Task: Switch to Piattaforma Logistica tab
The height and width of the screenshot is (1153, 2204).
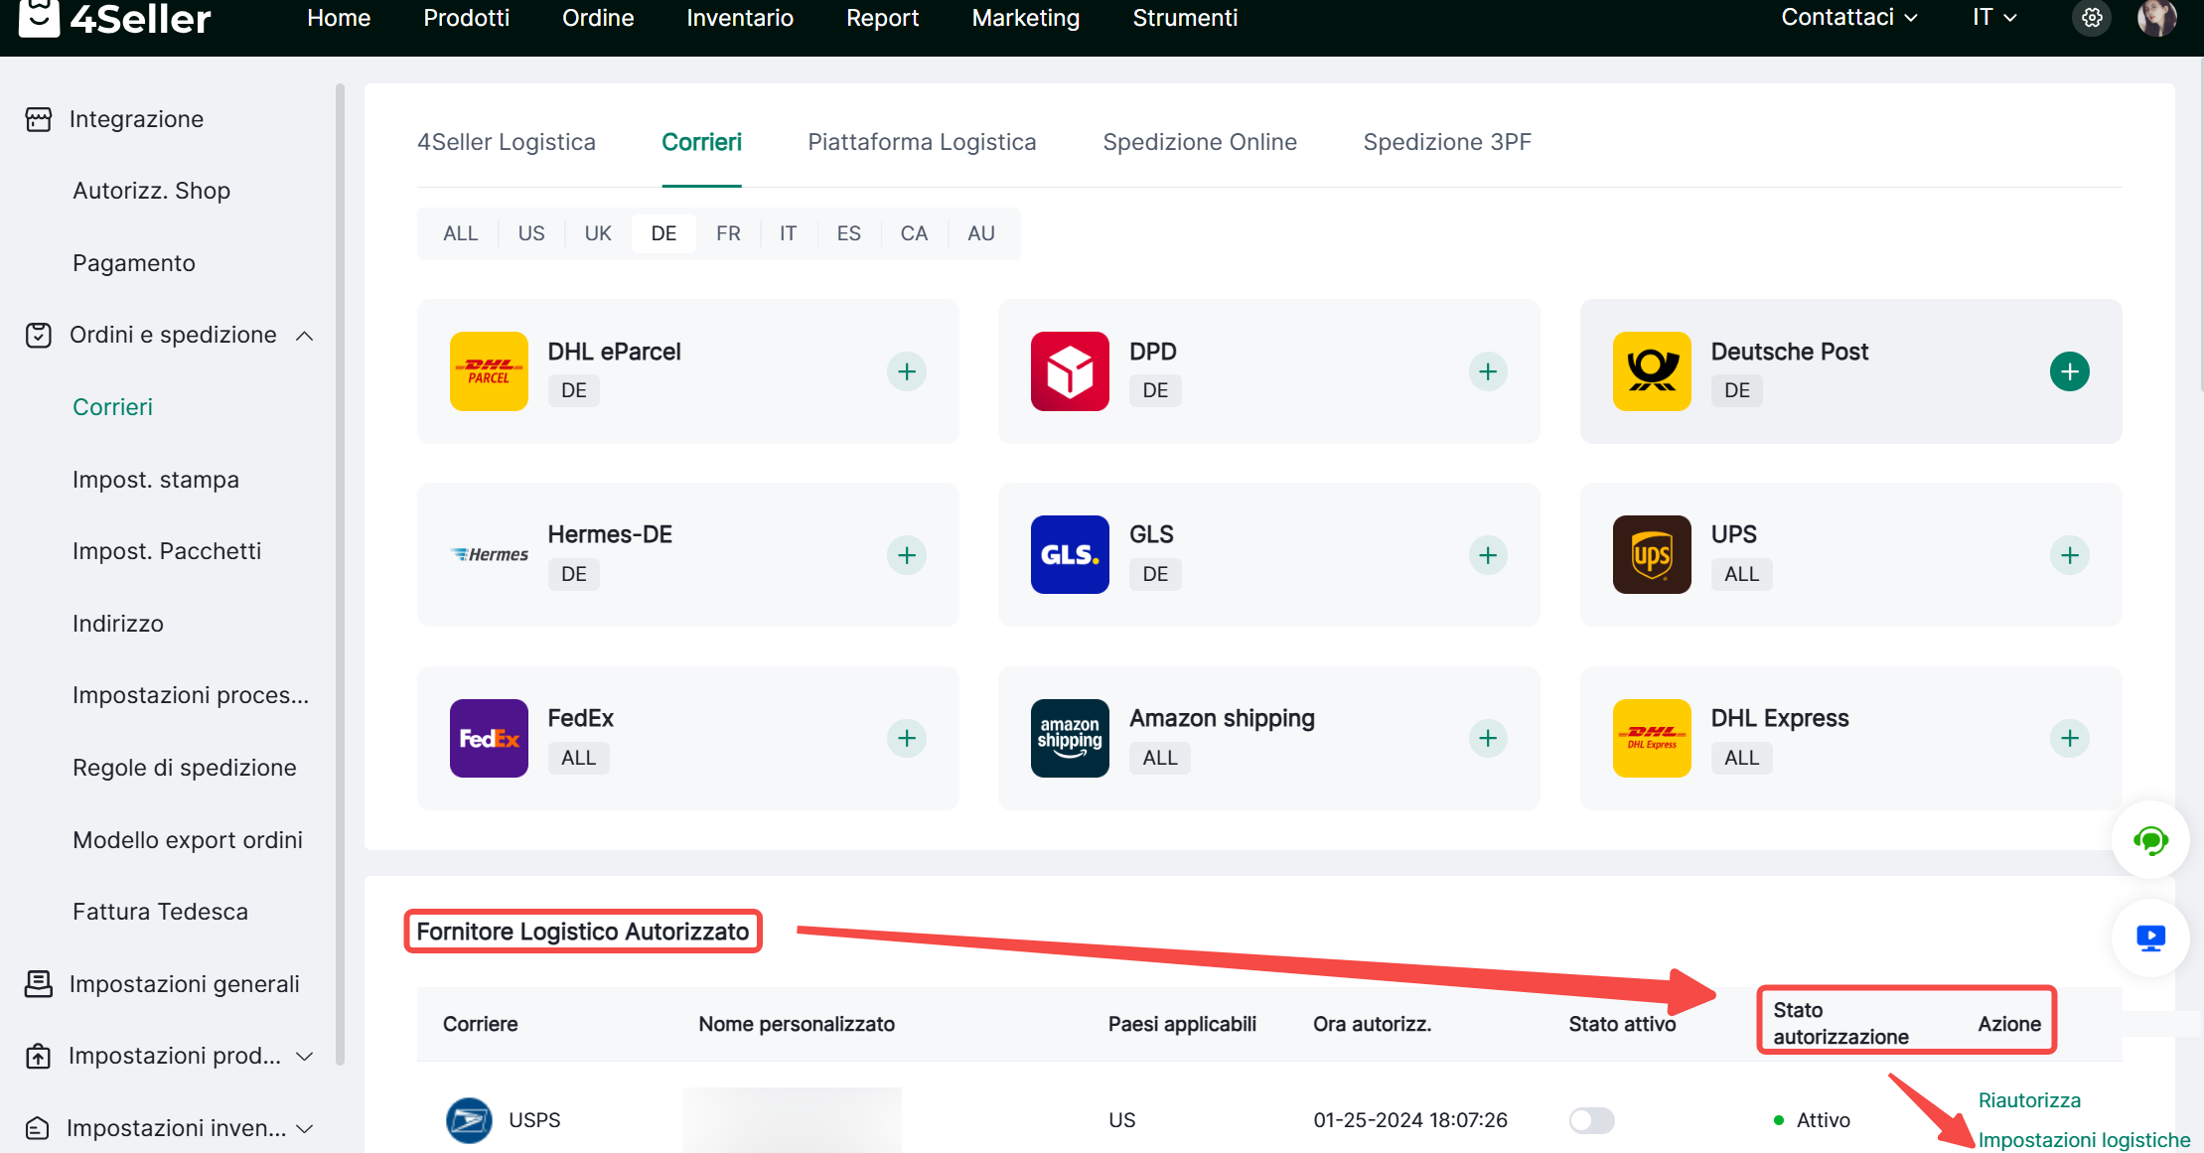Action: [922, 142]
